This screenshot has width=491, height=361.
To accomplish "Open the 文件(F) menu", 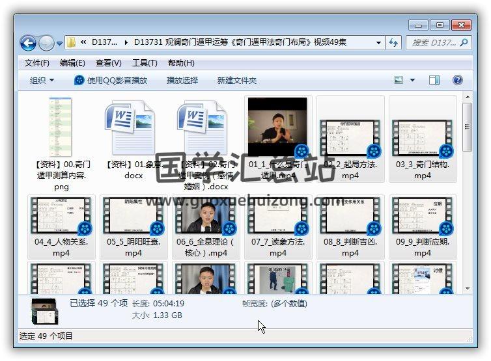I will 37,63.
